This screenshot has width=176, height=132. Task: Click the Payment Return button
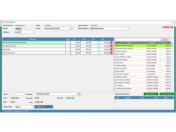(166, 94)
